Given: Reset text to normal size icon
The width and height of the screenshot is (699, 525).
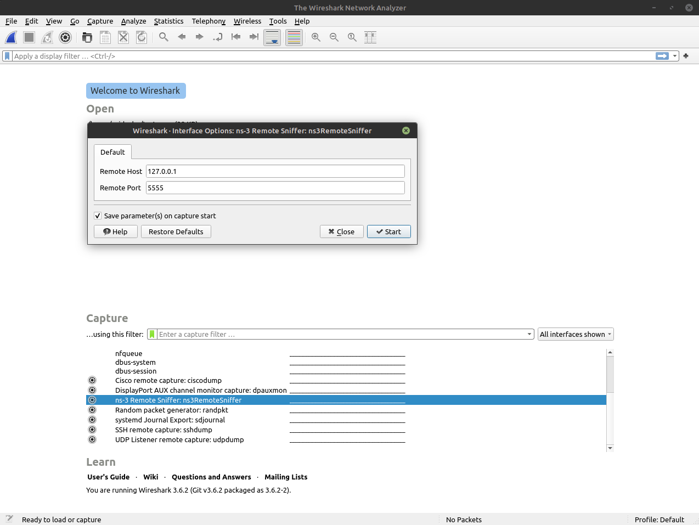Looking at the screenshot, I should pos(352,37).
